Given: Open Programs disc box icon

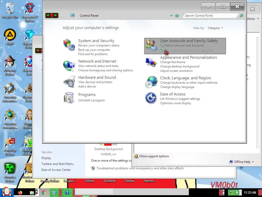Looking at the screenshot, I should pyautogui.click(x=69, y=98).
